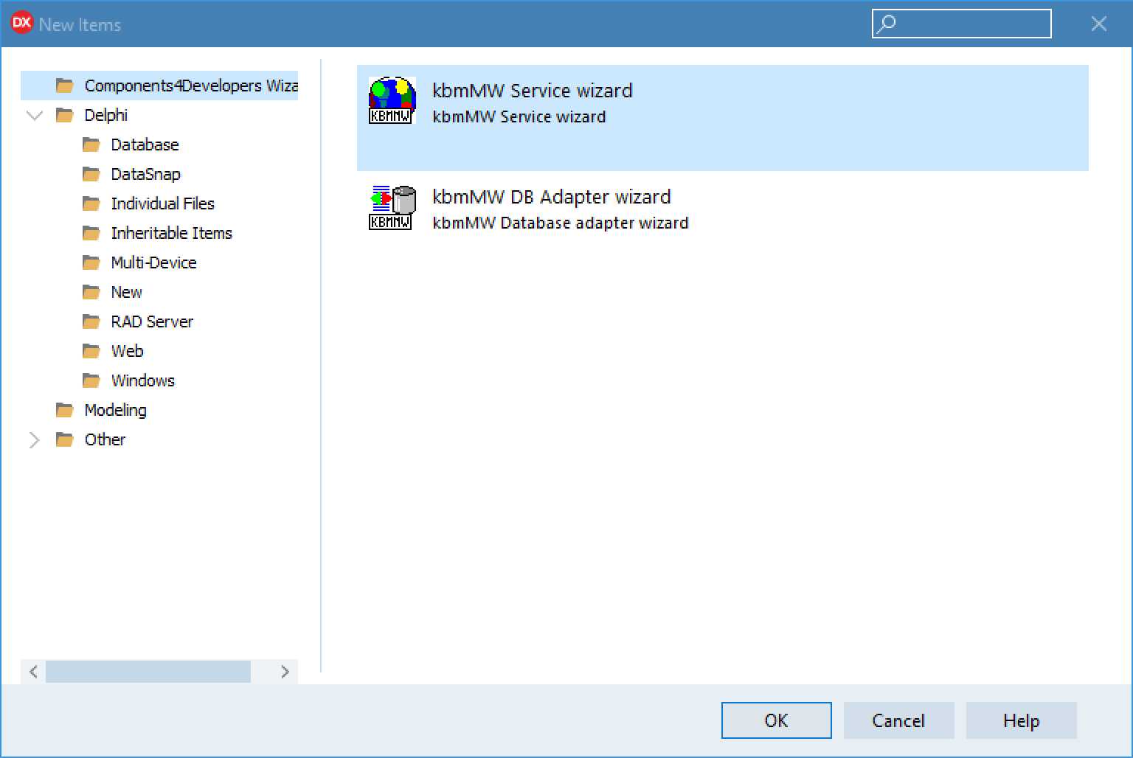Open the DataSnap category

click(x=145, y=174)
